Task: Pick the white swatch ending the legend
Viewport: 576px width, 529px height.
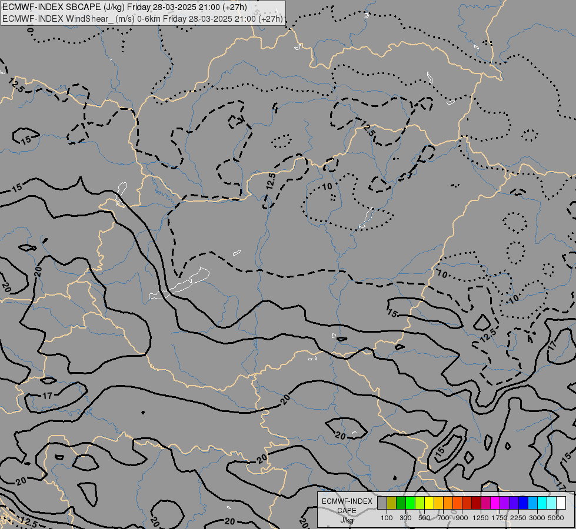Action: (561, 503)
